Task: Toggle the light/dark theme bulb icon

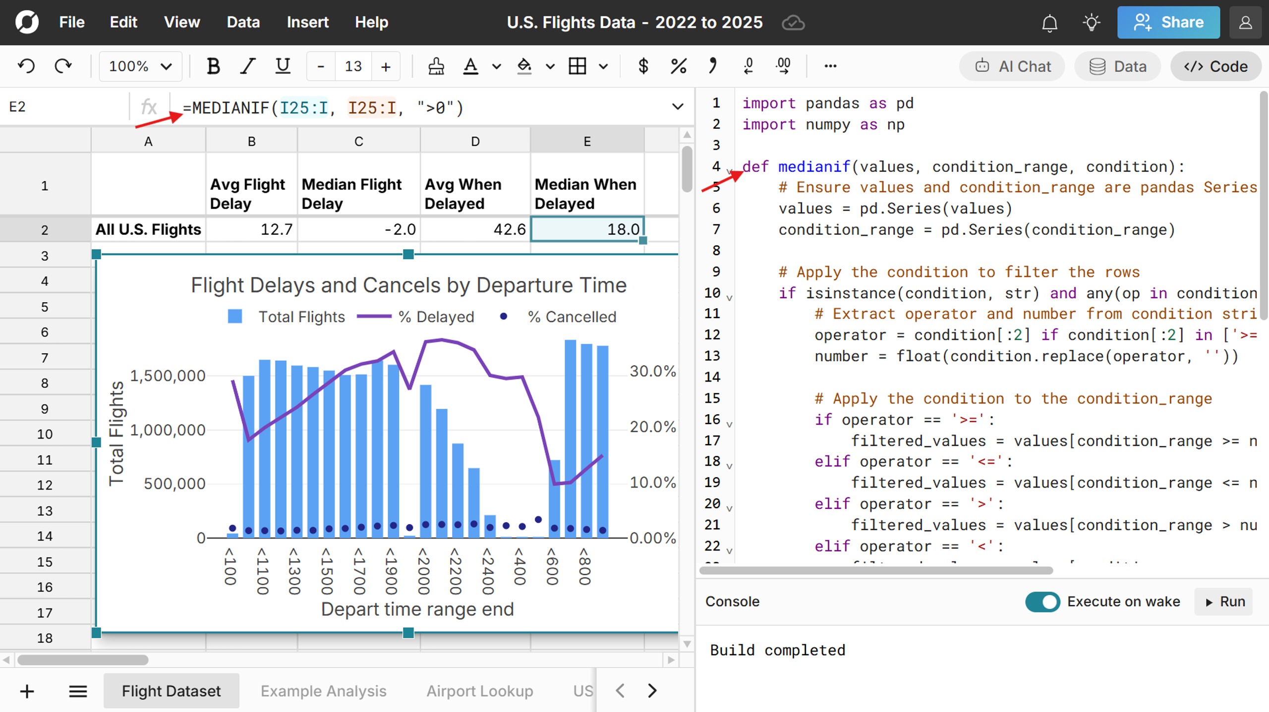Action: click(x=1091, y=23)
